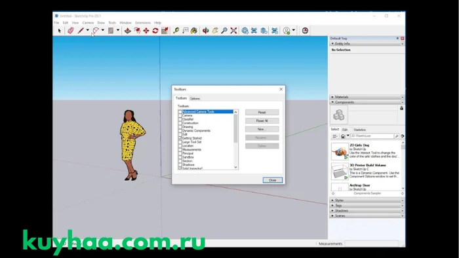Screen dimensions: 459x258
Task: Check the Classifier toolbar checkbox
Action: tap(180, 119)
